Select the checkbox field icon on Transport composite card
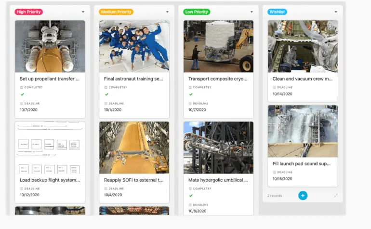Viewport: 371px width, 229px height. [190, 87]
